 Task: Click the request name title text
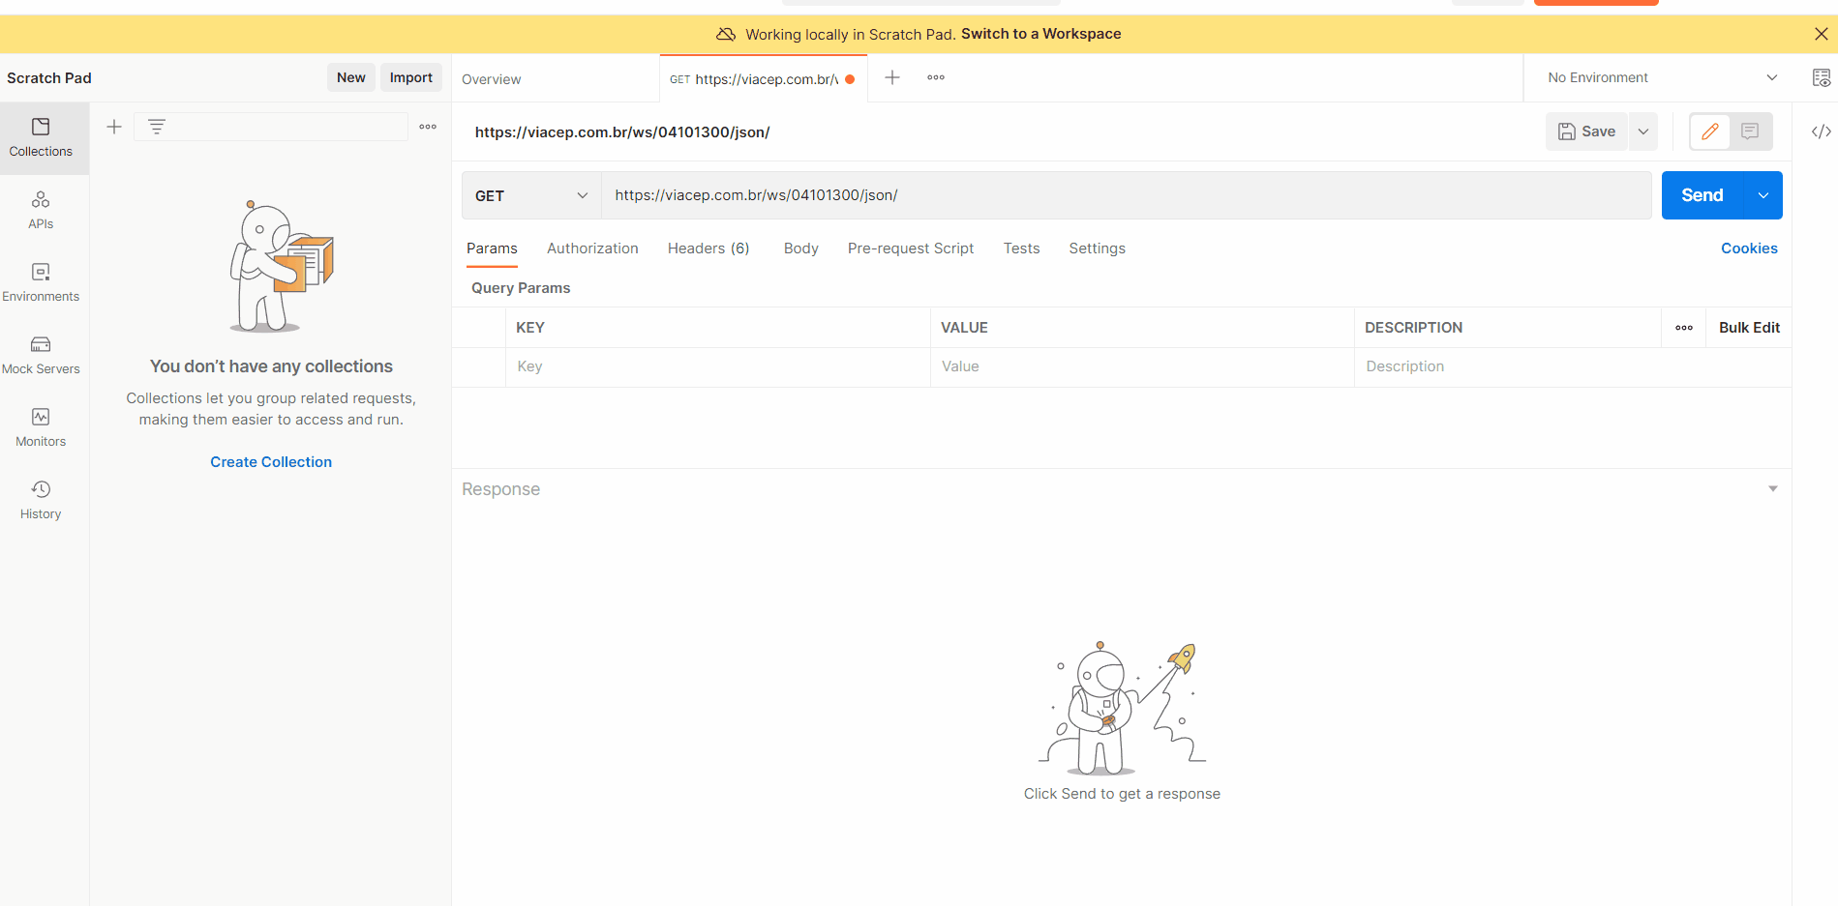(622, 132)
